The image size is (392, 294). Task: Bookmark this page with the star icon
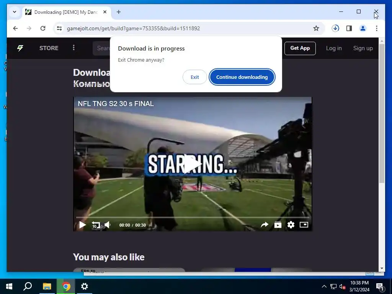point(316,28)
